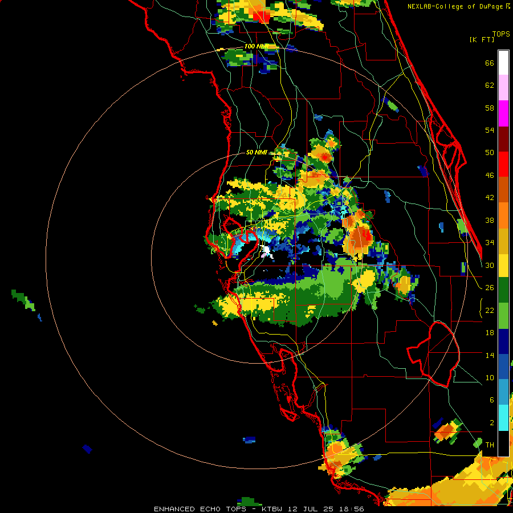This screenshot has height=513, width=513.
Task: Click the white radar site marker near Tampa Bay
Action: click(x=266, y=251)
